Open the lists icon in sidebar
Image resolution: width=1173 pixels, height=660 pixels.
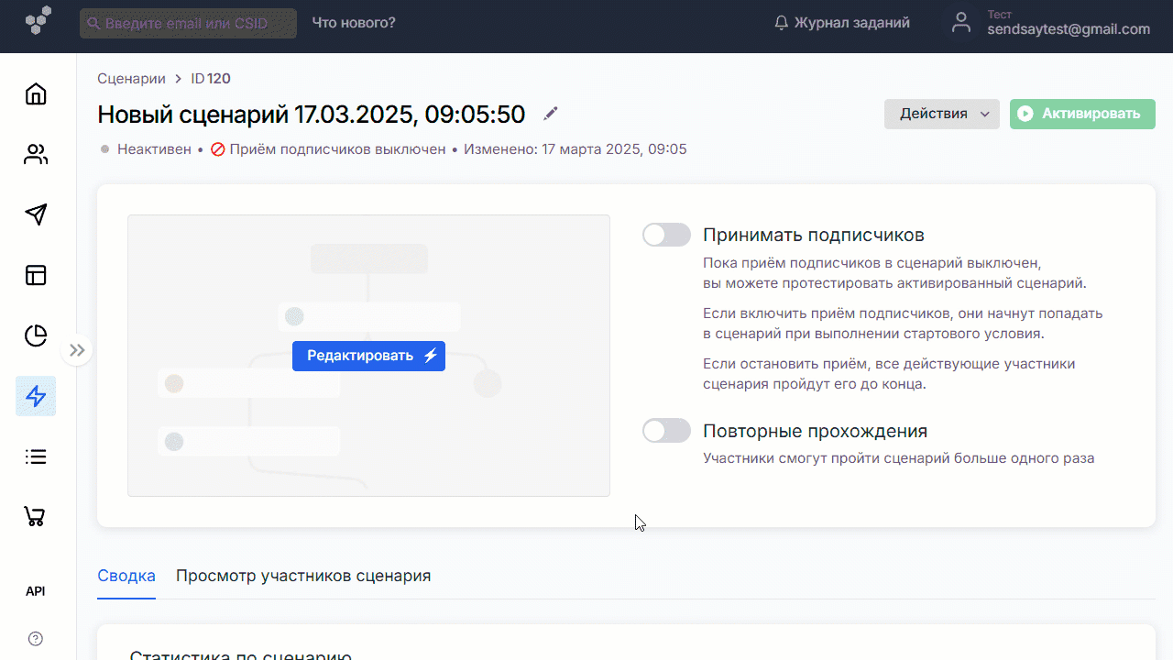coord(36,456)
